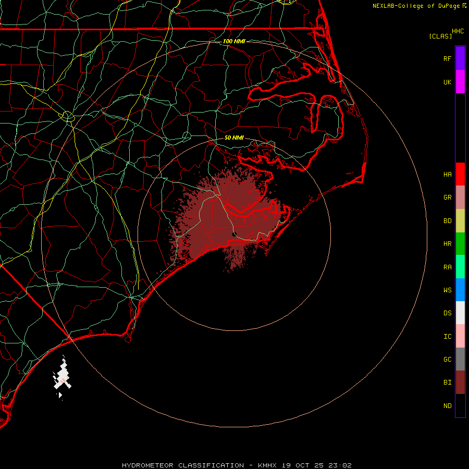Click the 'UK' legend label
The width and height of the screenshot is (469, 469).
(448, 82)
